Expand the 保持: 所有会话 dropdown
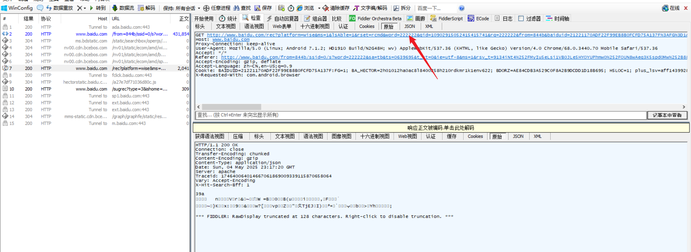Screen dimensions: 691x252 182,8
